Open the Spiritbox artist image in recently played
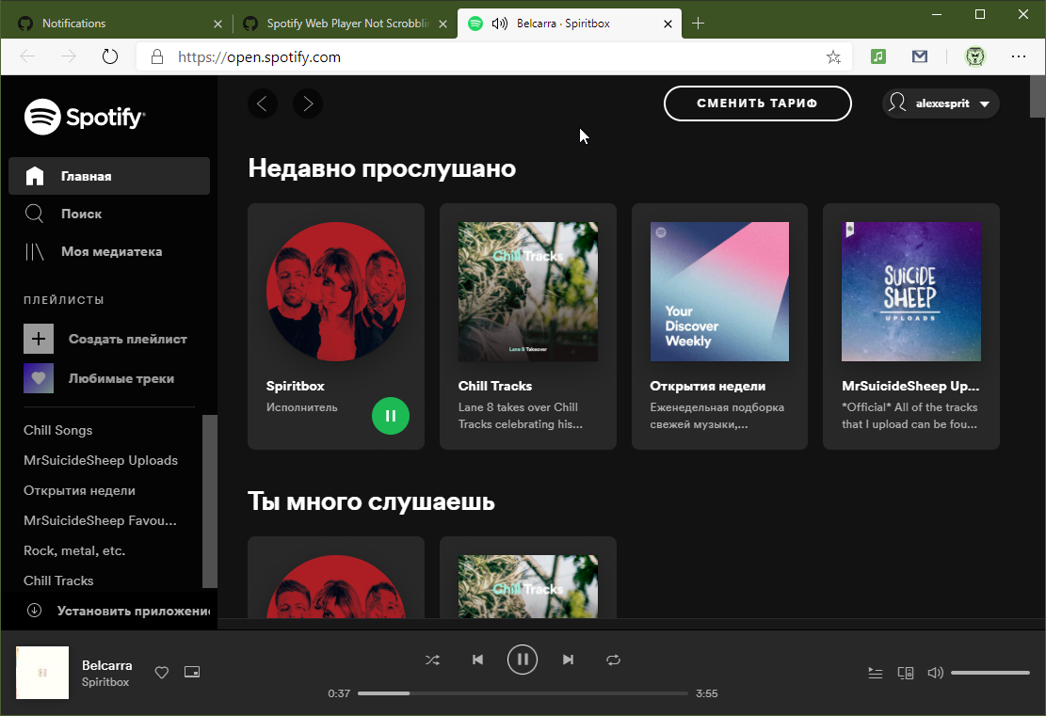Screen dimensions: 1046x716 tap(336, 292)
